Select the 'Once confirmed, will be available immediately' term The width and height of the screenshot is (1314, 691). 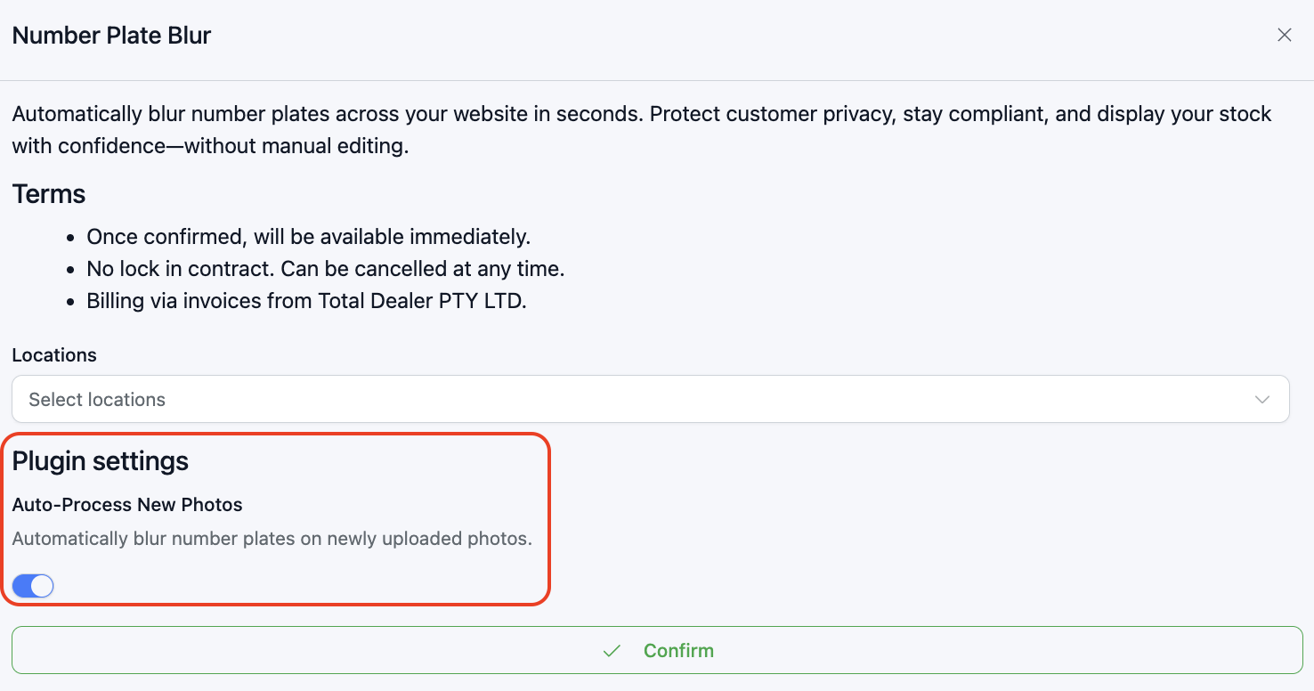click(x=308, y=237)
